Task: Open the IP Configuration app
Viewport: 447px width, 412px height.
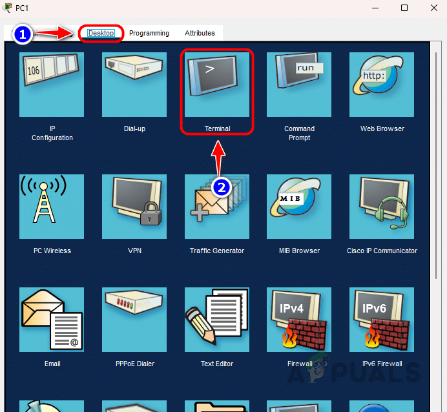Action: (x=52, y=85)
